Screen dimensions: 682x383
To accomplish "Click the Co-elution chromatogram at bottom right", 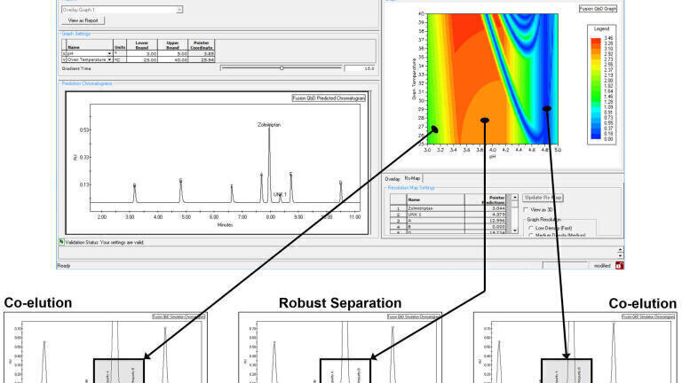I will coord(575,348).
